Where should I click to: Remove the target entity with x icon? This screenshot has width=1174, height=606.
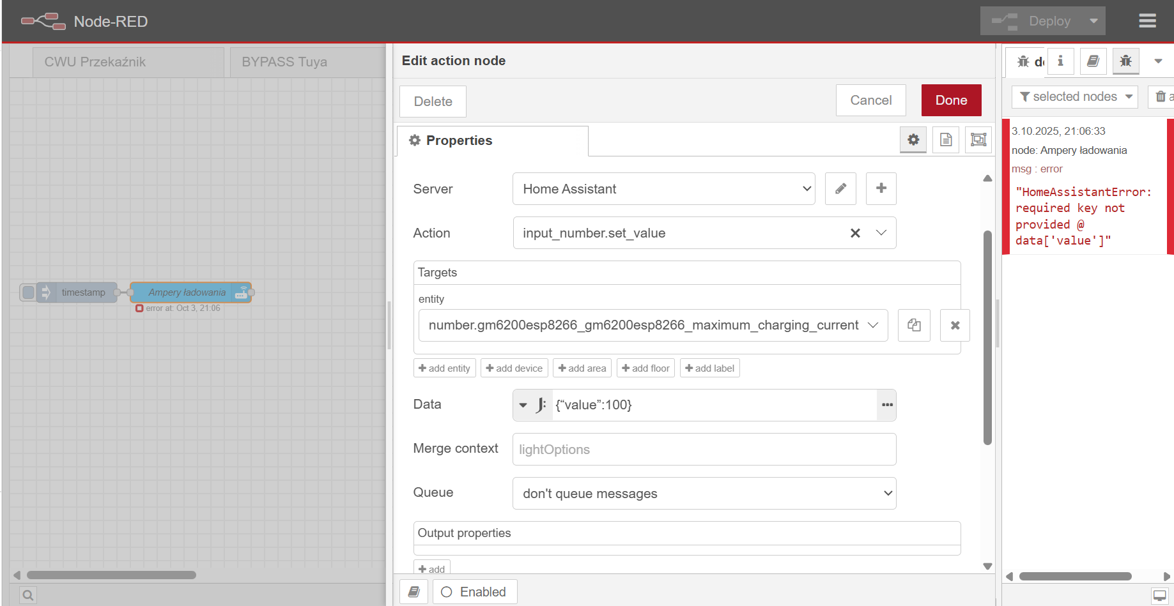pyautogui.click(x=955, y=325)
